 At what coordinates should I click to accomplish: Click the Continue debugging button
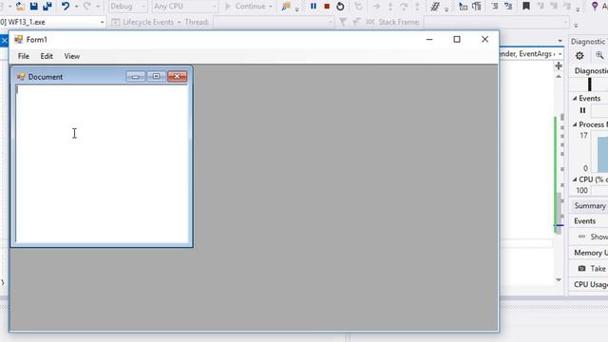pos(245,7)
